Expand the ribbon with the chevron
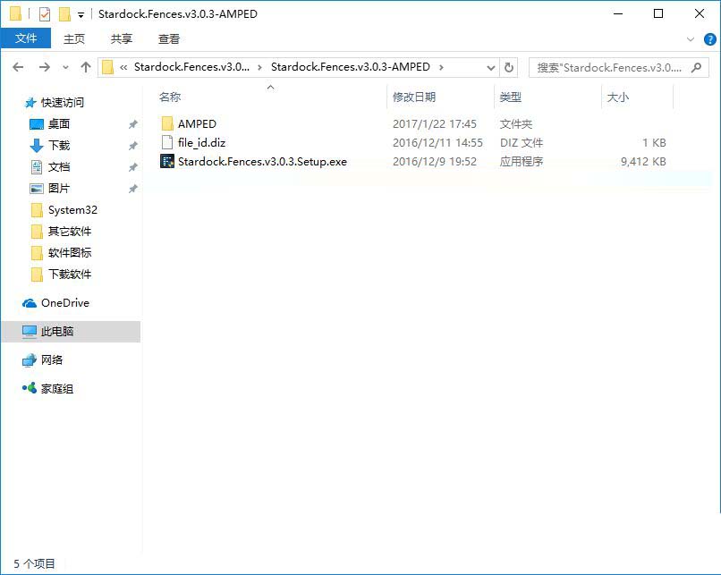Viewport: 721px width, 575px height. tap(691, 39)
